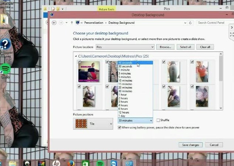Click the refresh icon next to address bar
This screenshot has width=234, height=166.
pyautogui.click(x=191, y=23)
